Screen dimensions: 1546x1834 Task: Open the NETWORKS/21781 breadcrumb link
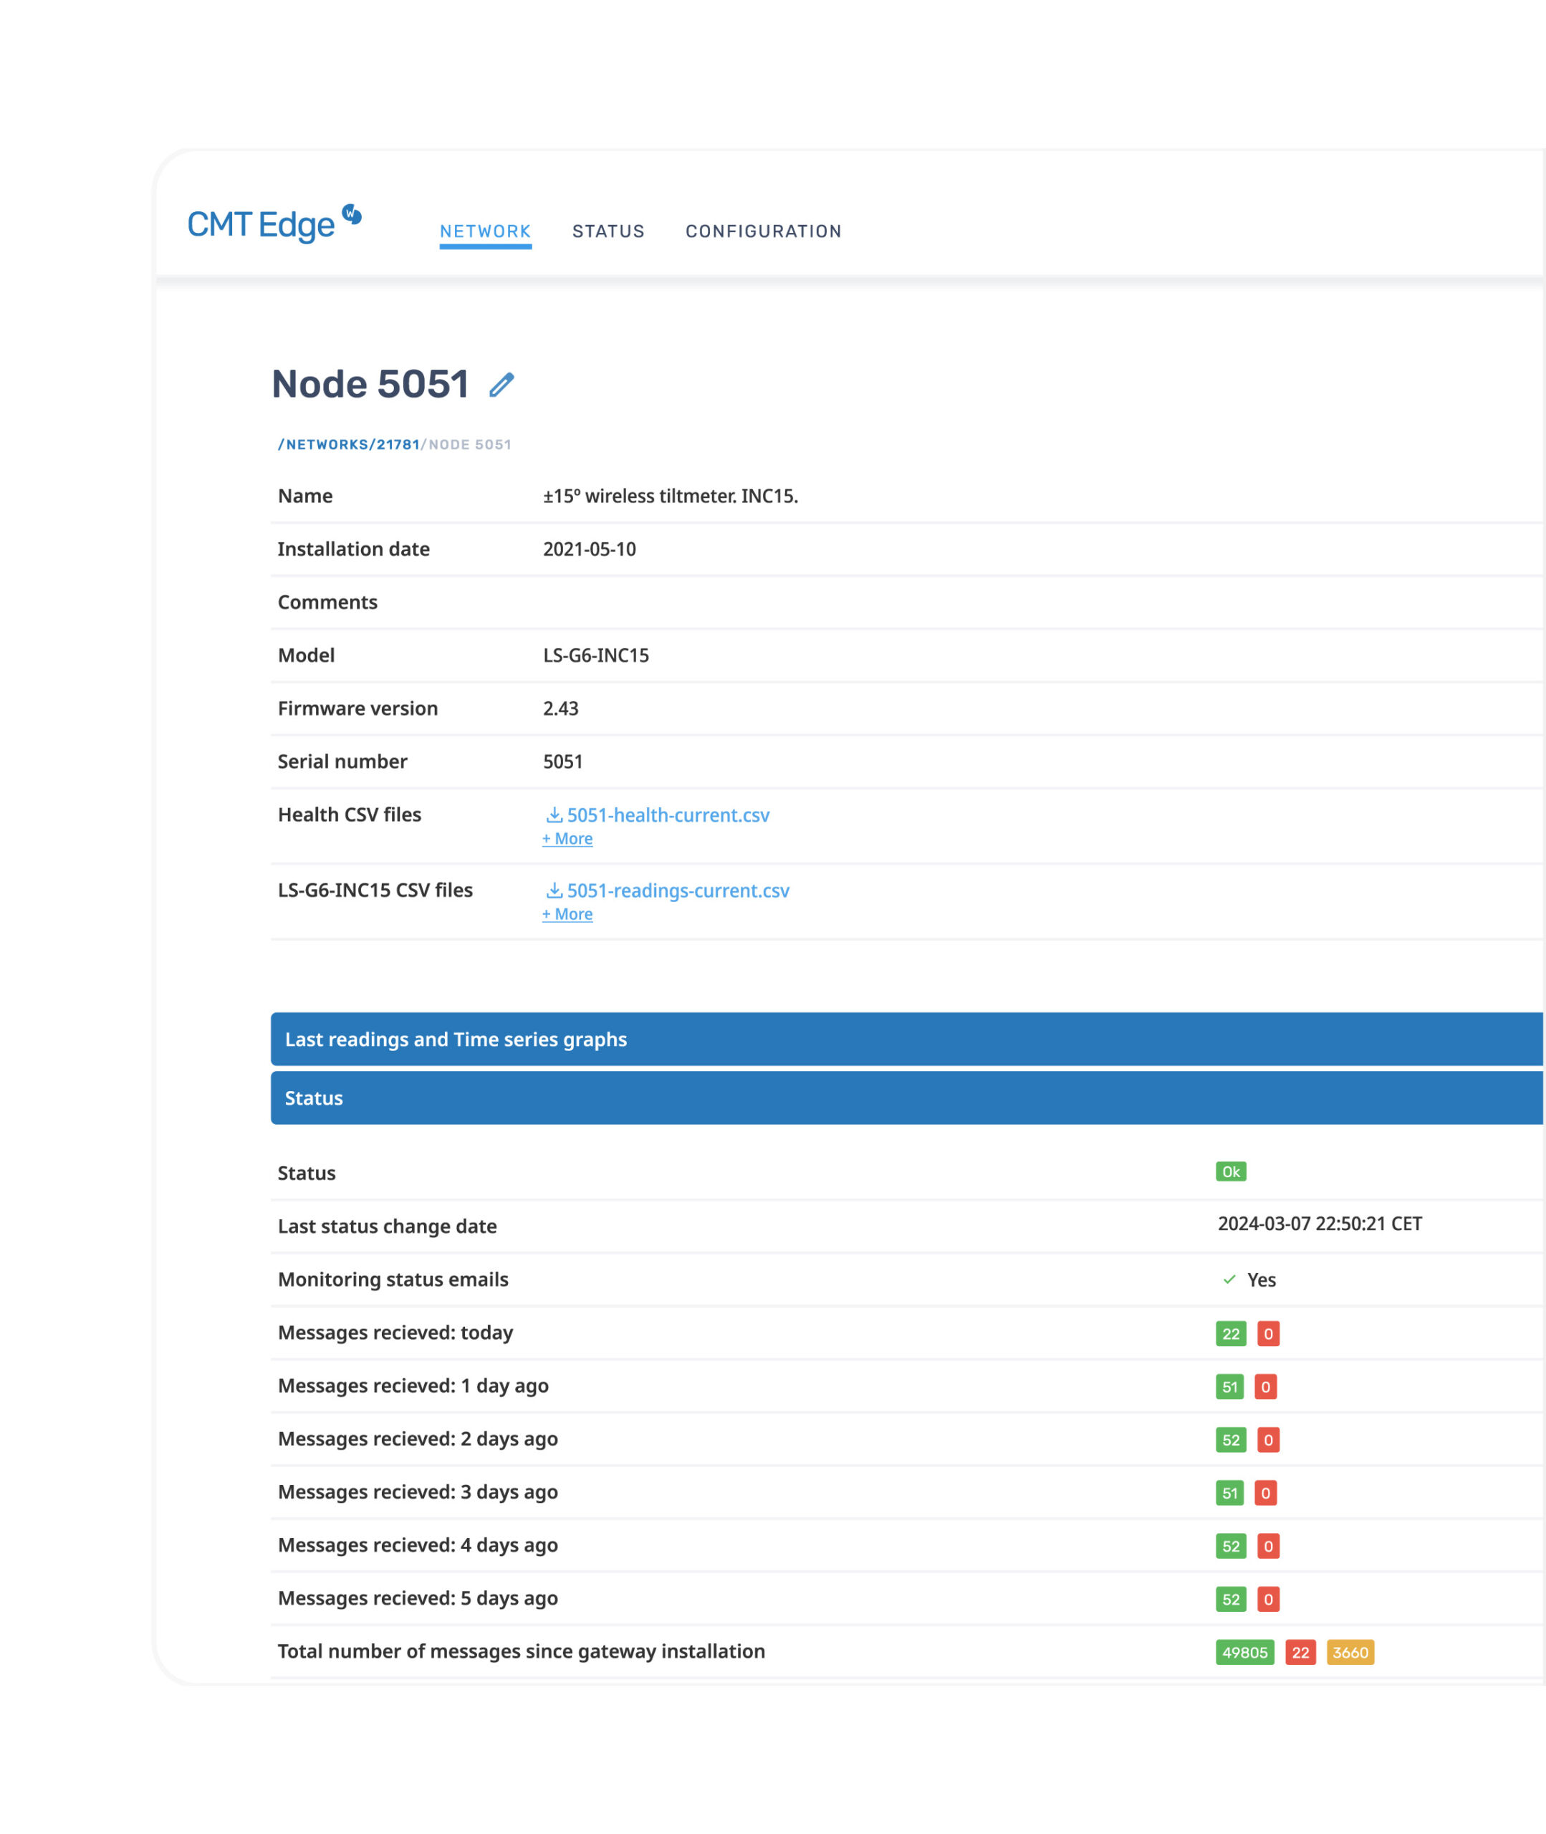pos(349,444)
